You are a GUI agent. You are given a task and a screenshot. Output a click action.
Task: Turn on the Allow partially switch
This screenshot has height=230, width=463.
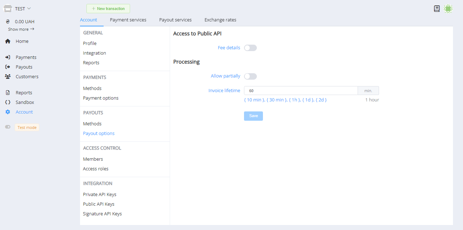tap(250, 76)
